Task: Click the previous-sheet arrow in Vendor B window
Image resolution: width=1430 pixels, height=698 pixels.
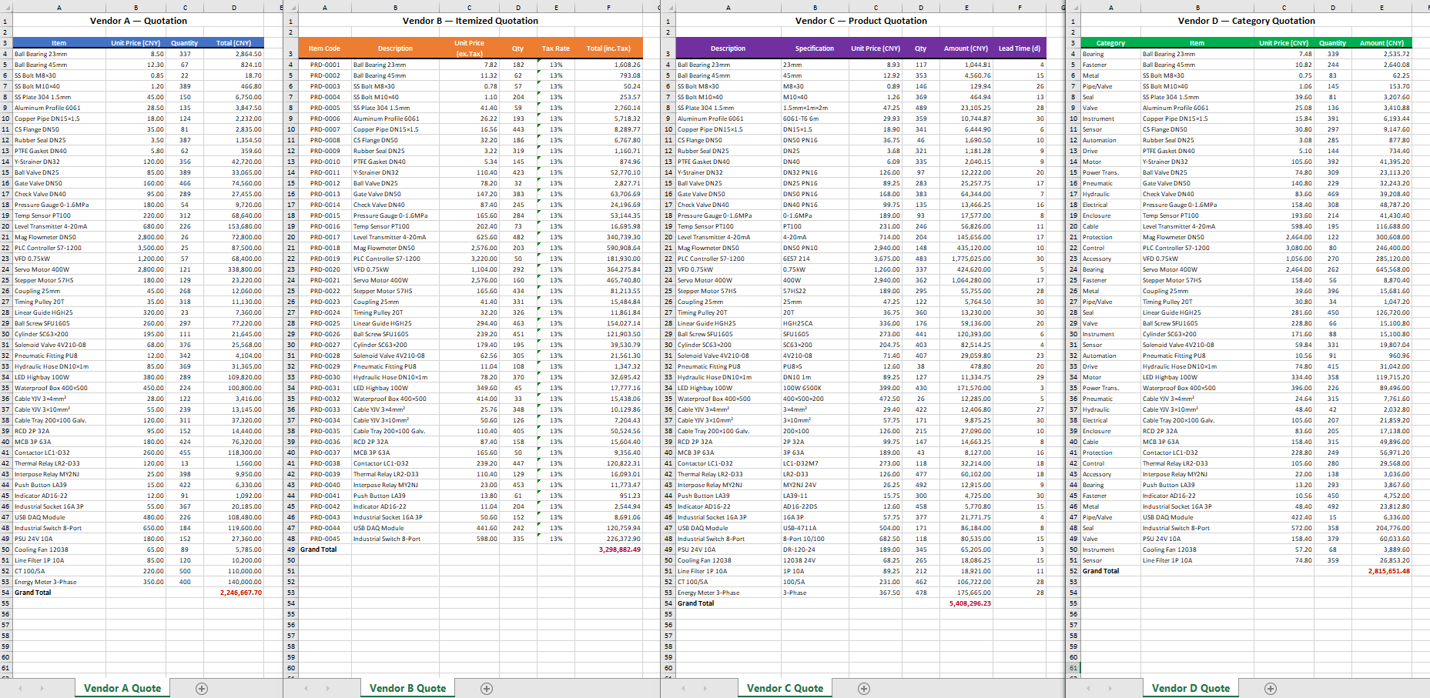Action: coord(306,689)
